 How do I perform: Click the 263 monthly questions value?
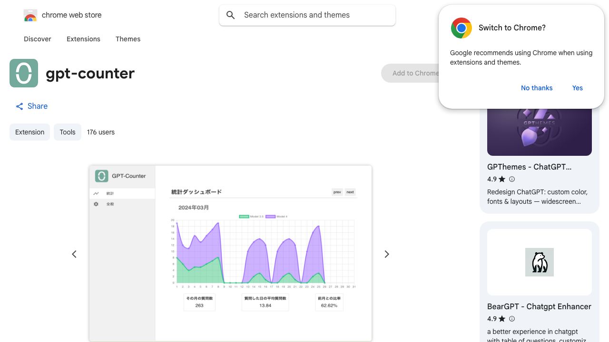click(199, 305)
